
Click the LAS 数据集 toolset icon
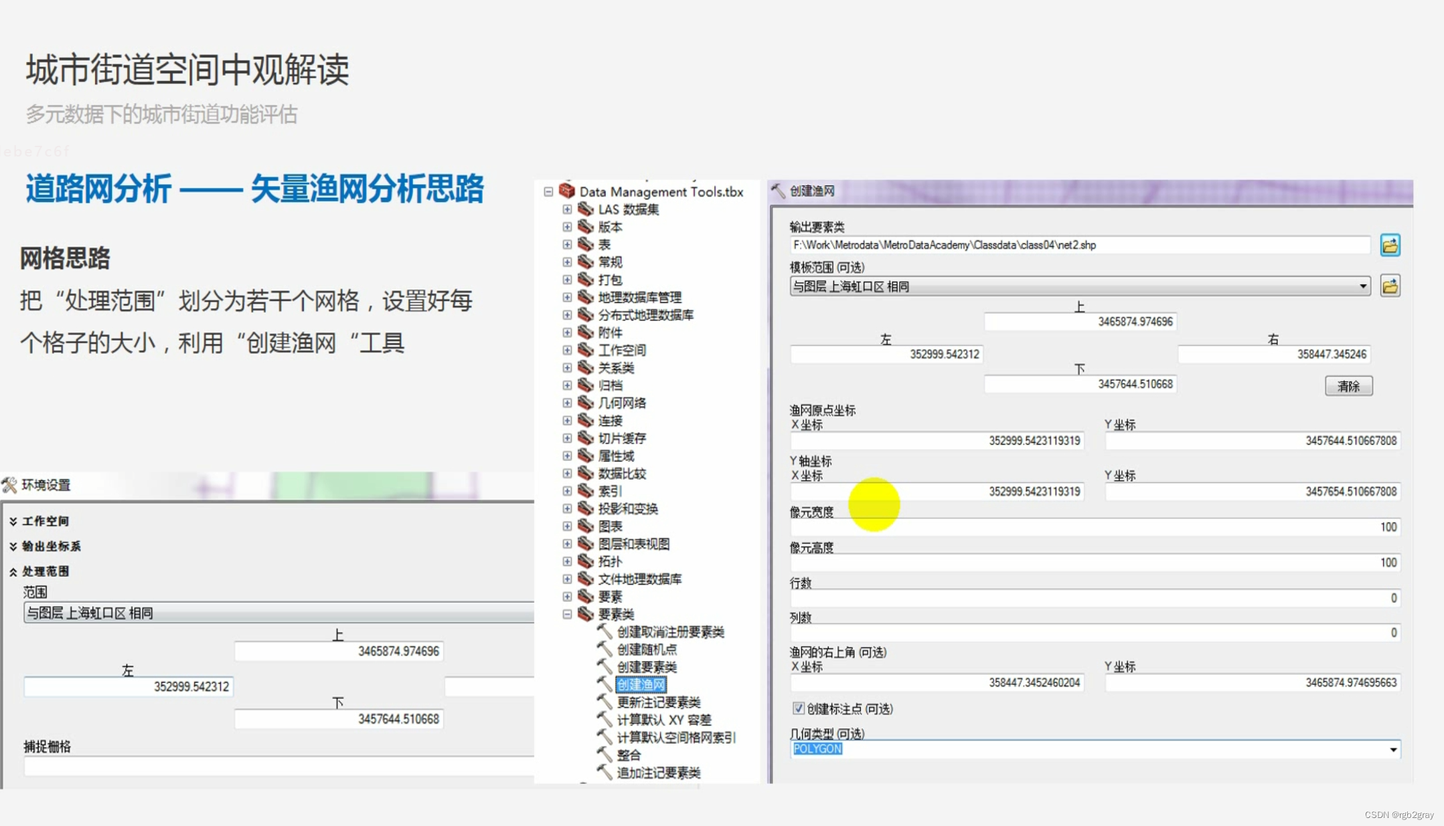click(586, 209)
